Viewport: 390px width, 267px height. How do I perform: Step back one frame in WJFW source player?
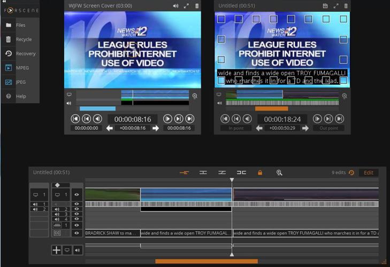click(97, 119)
